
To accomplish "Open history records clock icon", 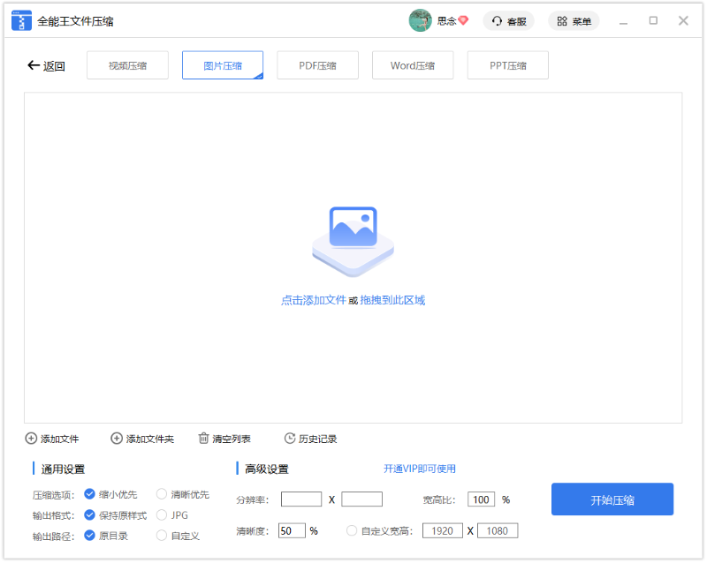I will pyautogui.click(x=290, y=439).
